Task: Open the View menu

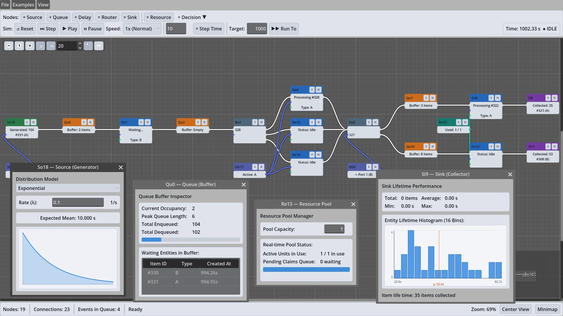Action: click(43, 5)
